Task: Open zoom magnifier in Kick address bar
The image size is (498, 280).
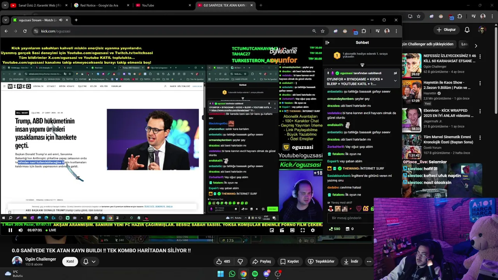Action: coord(314,31)
